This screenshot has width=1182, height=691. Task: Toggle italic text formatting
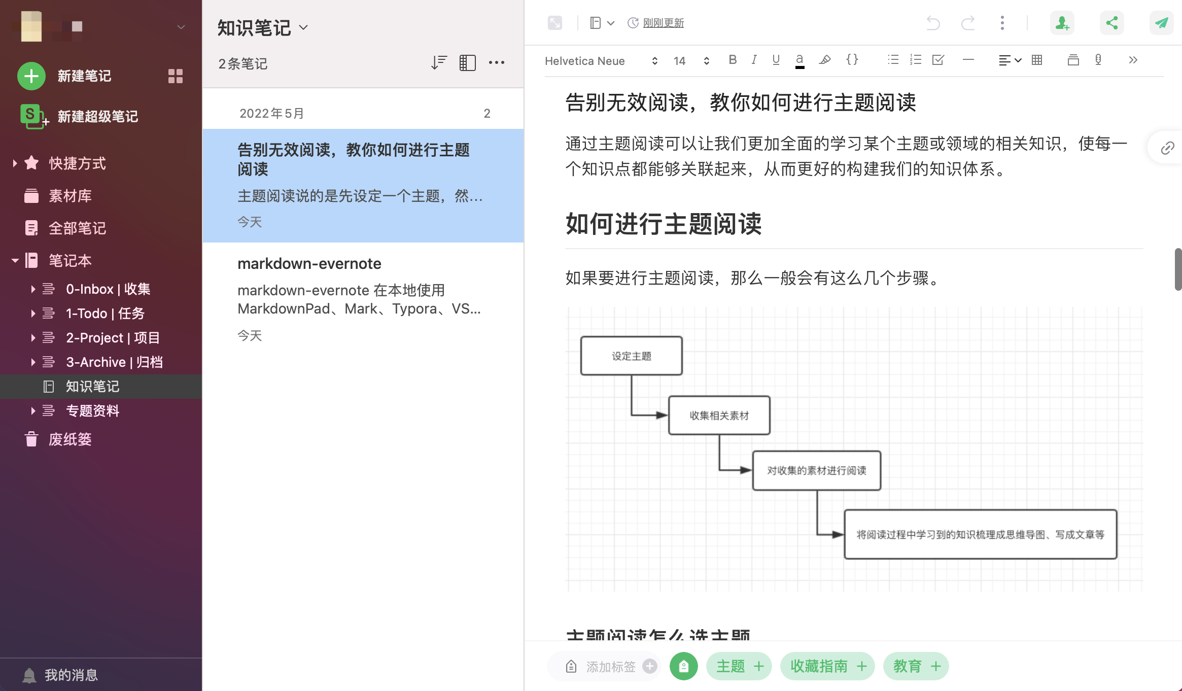[x=754, y=60]
